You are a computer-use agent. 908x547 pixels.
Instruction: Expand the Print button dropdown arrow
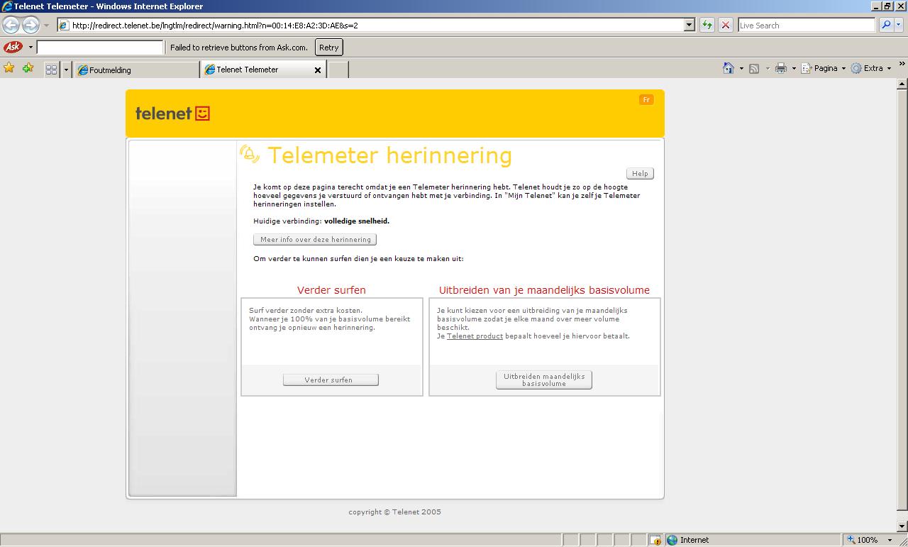coord(794,68)
